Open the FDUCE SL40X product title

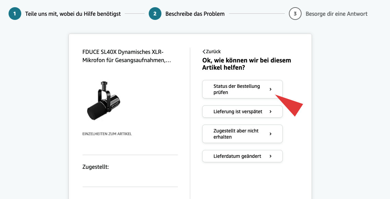[126, 56]
